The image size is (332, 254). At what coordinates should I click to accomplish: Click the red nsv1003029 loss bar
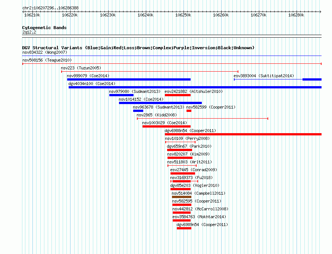coord(166,126)
